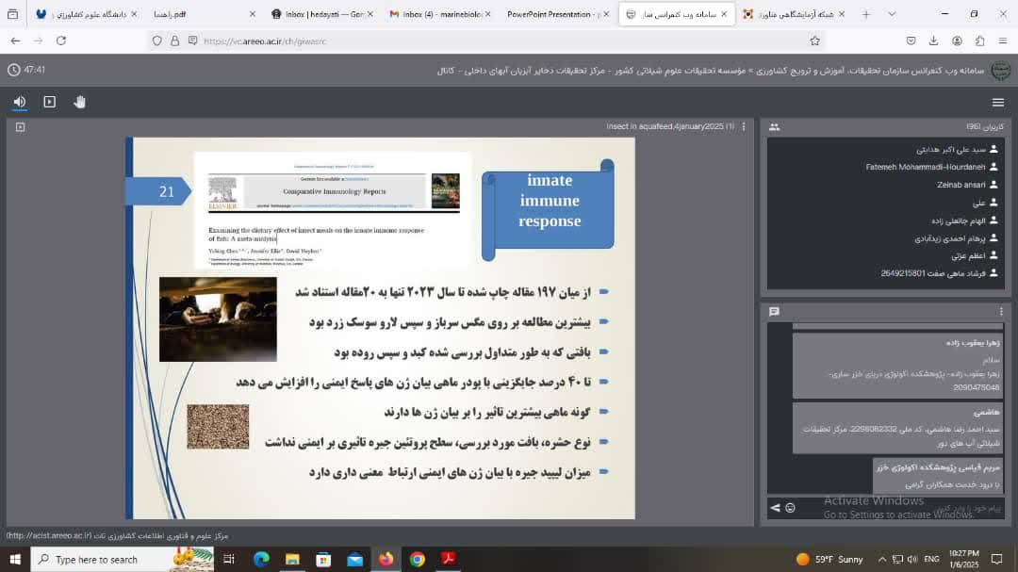1018x572 pixels.
Task: Mute the conference speaker audio
Action: click(x=20, y=102)
